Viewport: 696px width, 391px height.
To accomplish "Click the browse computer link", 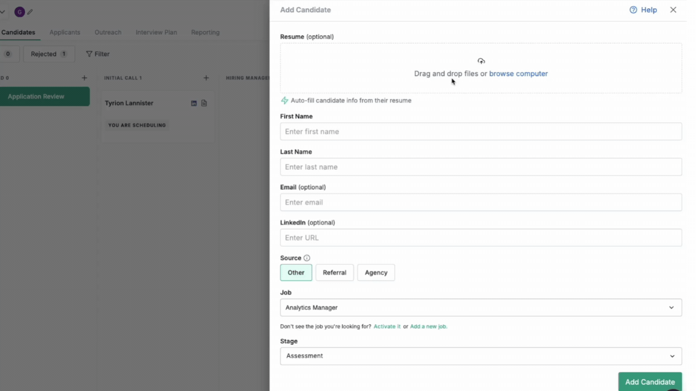I will tap(518, 74).
